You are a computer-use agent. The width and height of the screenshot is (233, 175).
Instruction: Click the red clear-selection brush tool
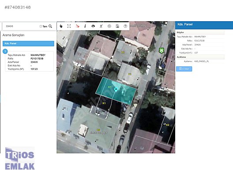click(77, 26)
